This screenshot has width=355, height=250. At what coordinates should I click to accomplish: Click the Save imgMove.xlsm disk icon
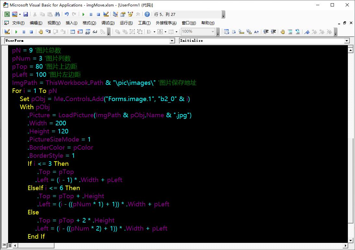click(25, 14)
